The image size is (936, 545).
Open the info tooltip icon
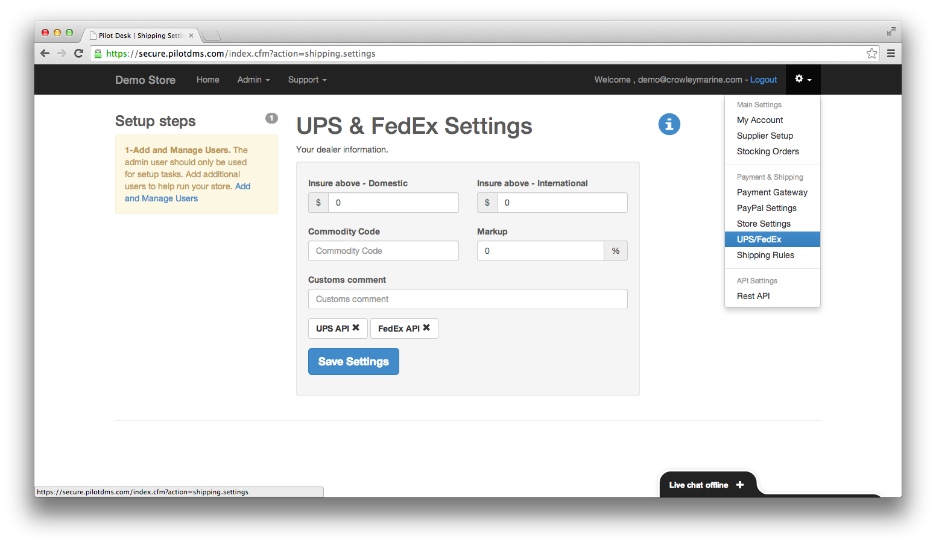point(669,124)
